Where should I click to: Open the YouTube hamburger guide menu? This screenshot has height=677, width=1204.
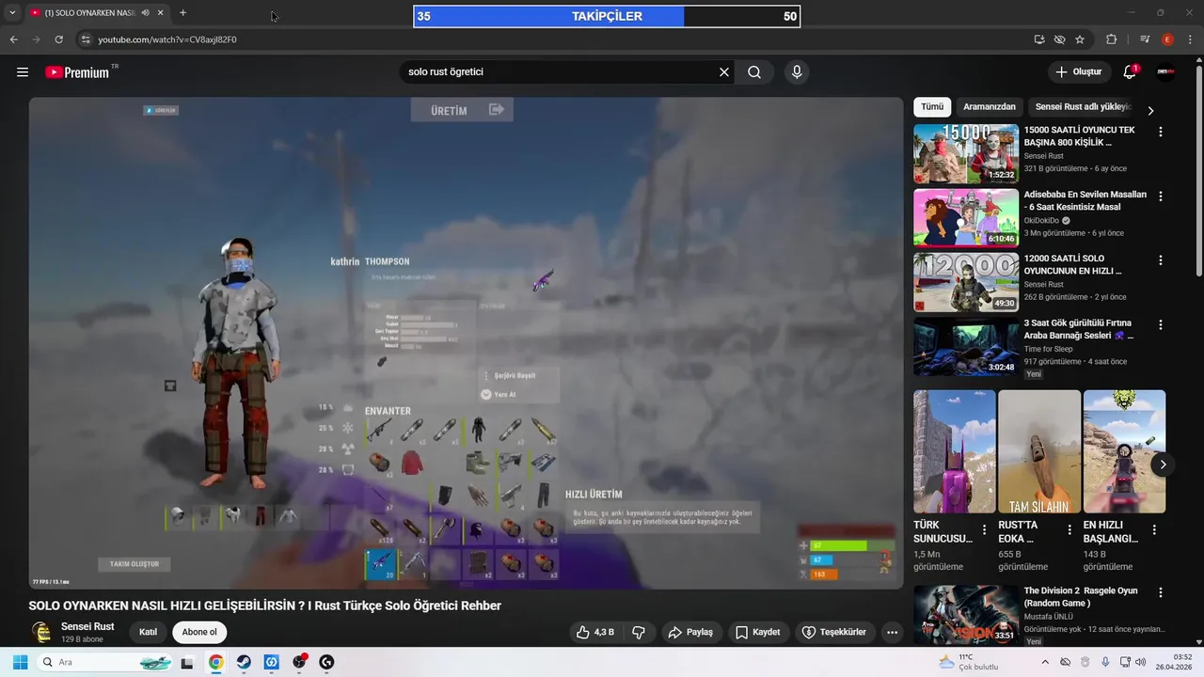(x=23, y=72)
